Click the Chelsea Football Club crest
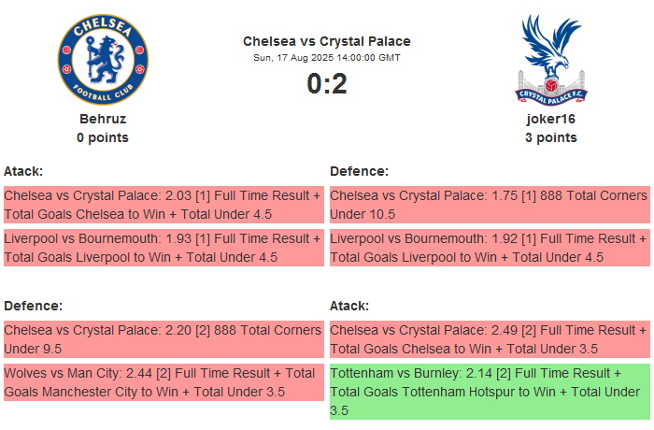This screenshot has width=654, height=430. 103,59
